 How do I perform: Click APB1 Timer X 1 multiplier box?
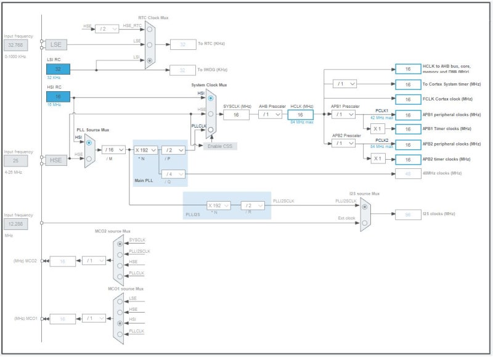point(378,129)
